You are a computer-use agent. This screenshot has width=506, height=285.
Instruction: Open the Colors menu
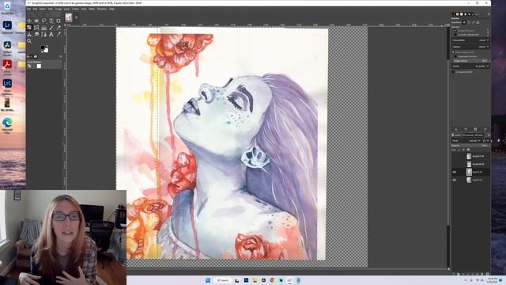[75, 9]
